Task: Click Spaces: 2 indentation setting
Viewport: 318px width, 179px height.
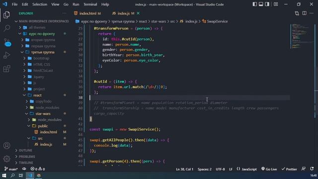Action: [204, 169]
